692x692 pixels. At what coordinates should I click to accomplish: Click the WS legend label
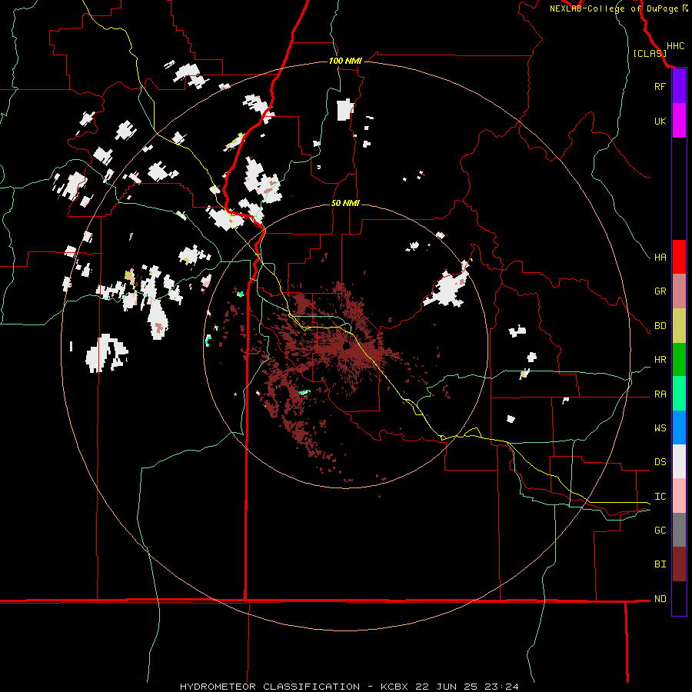[x=660, y=428]
